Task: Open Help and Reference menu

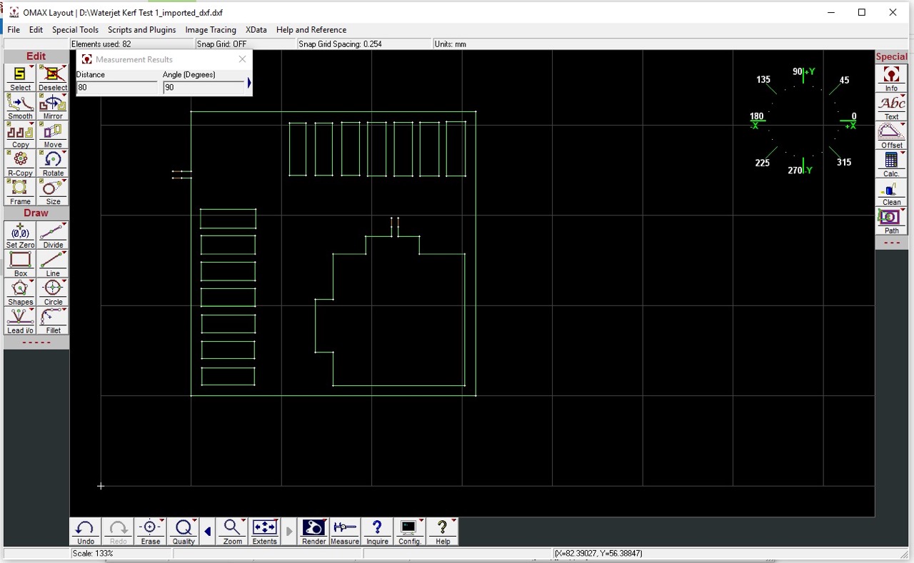Action: coord(311,30)
